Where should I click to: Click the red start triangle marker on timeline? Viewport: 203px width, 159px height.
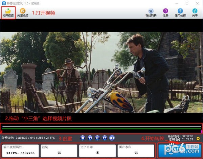(x=1, y=132)
